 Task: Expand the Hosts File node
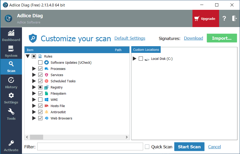point(34,106)
